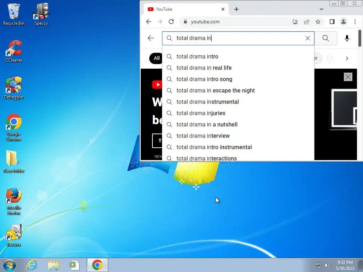Select 'total drama injuries' suggestion

(238, 113)
